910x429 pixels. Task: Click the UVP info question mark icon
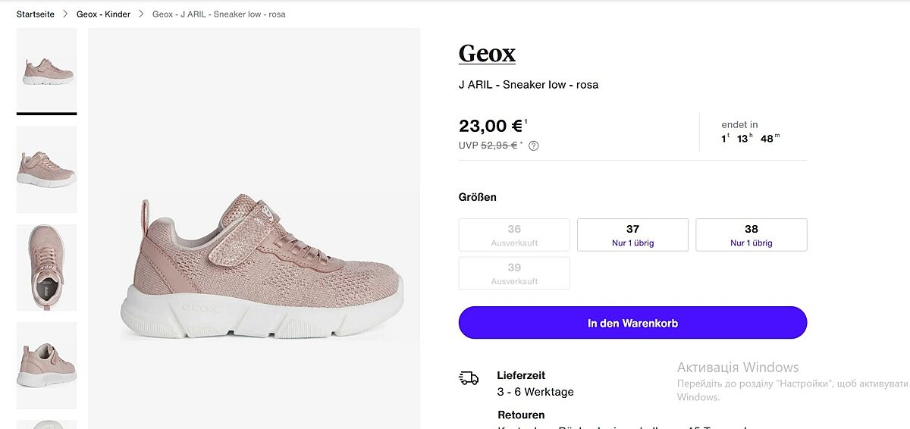[x=533, y=146]
